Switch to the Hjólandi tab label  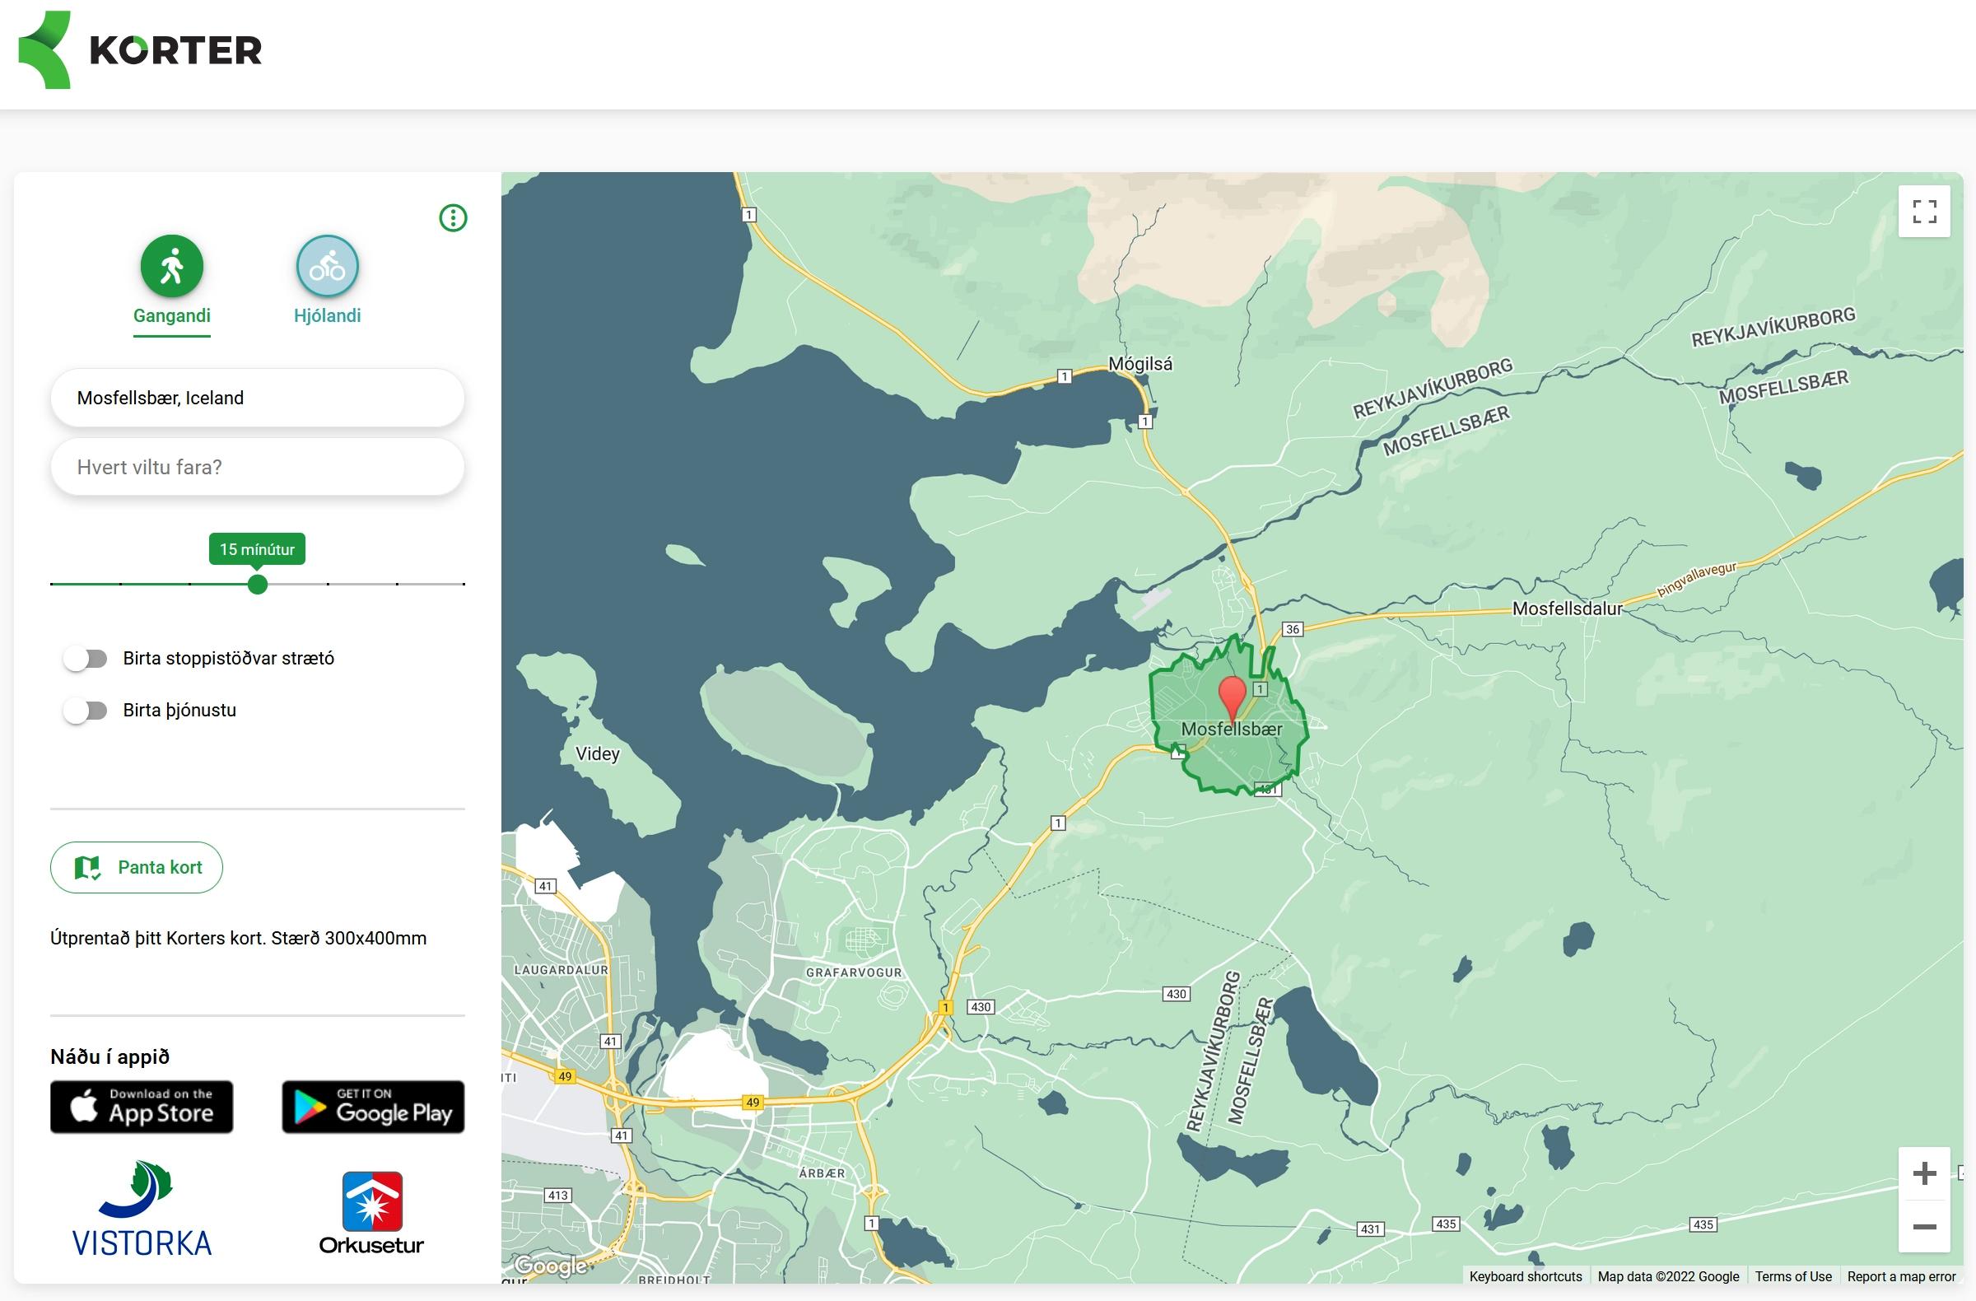tap(327, 315)
